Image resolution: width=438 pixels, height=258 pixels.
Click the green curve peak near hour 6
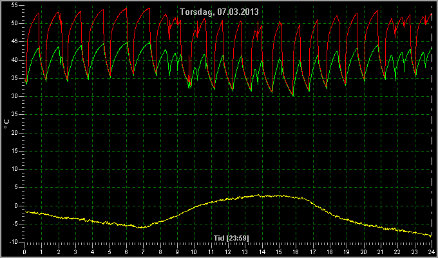point(128,42)
